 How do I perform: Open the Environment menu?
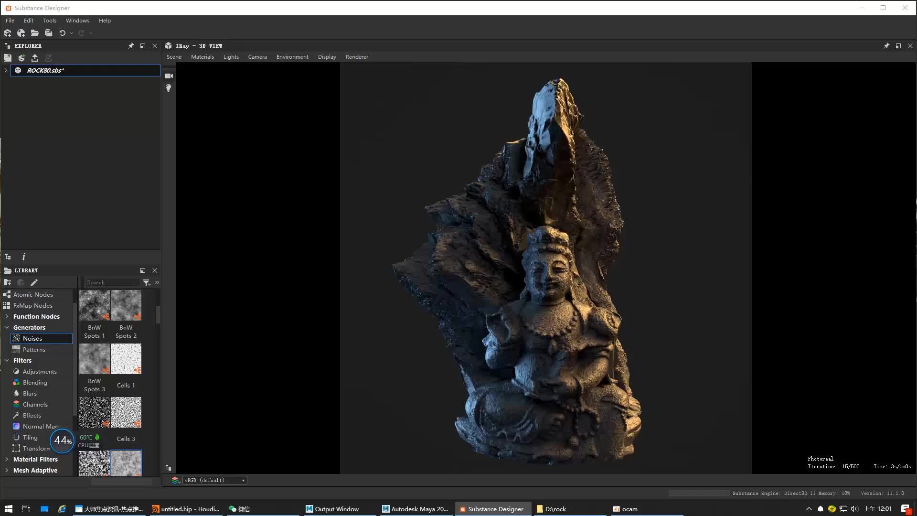tap(292, 56)
